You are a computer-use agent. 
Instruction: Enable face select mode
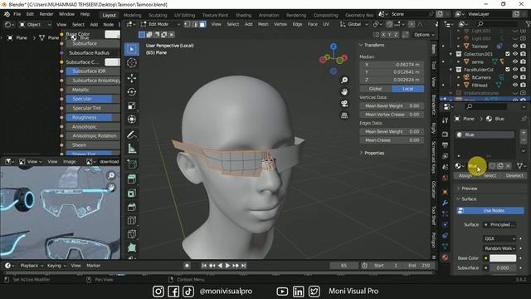[202, 24]
